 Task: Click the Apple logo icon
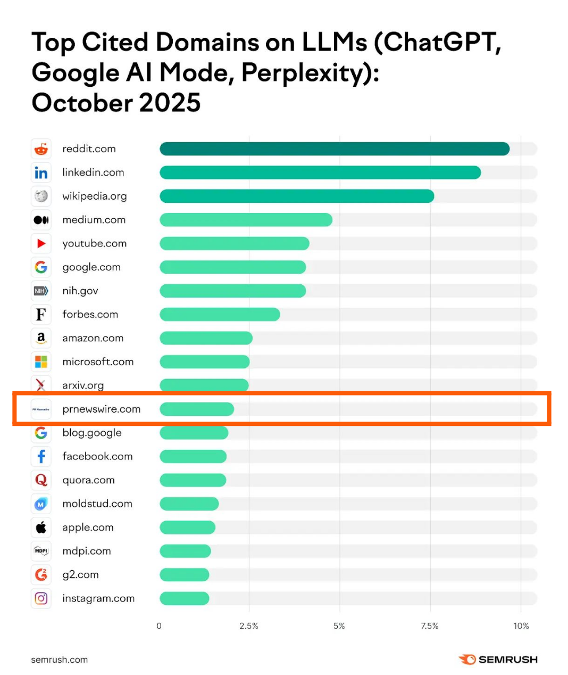[x=41, y=528]
